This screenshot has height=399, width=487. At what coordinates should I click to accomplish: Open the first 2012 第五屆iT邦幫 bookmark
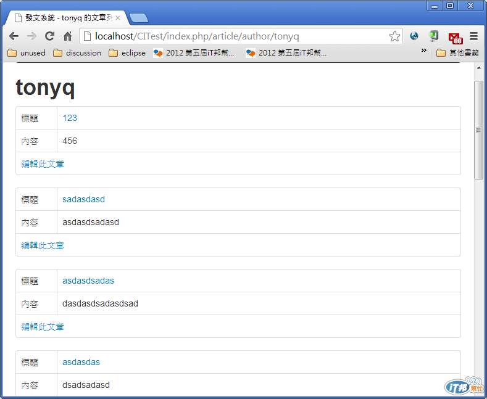click(193, 53)
